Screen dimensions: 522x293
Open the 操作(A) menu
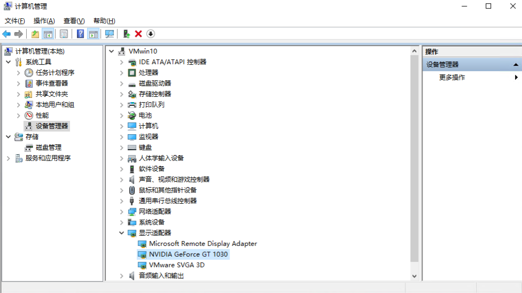pyautogui.click(x=44, y=21)
